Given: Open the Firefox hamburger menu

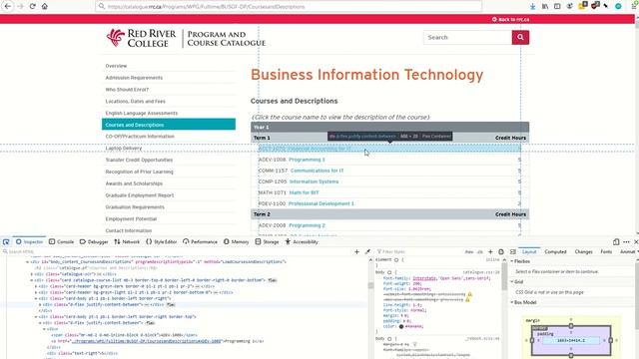Looking at the screenshot, I should (x=635, y=6).
